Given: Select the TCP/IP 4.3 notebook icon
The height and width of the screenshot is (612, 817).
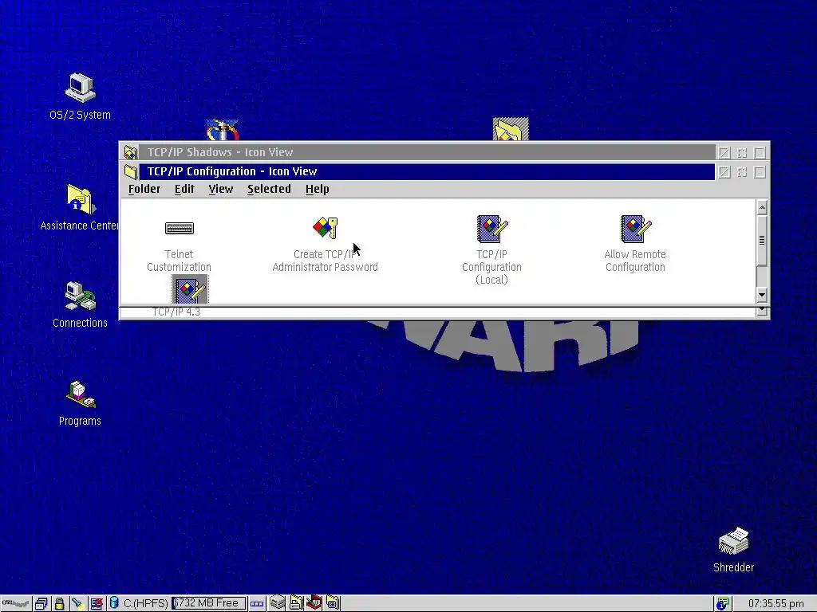Looking at the screenshot, I should pos(190,289).
